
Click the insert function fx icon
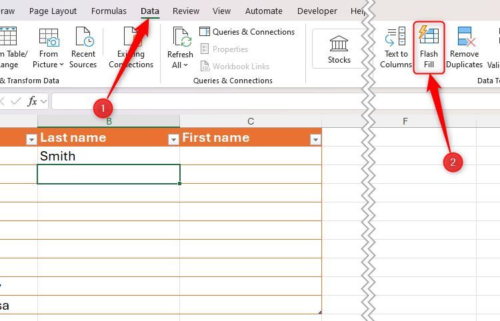[x=32, y=101]
